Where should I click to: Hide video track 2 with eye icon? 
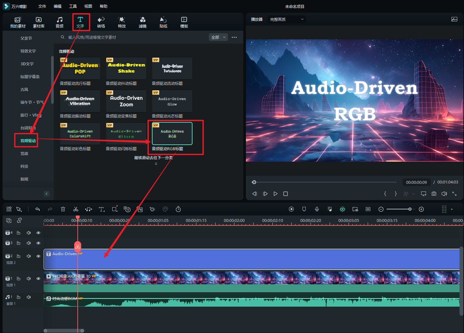[x=38, y=256]
